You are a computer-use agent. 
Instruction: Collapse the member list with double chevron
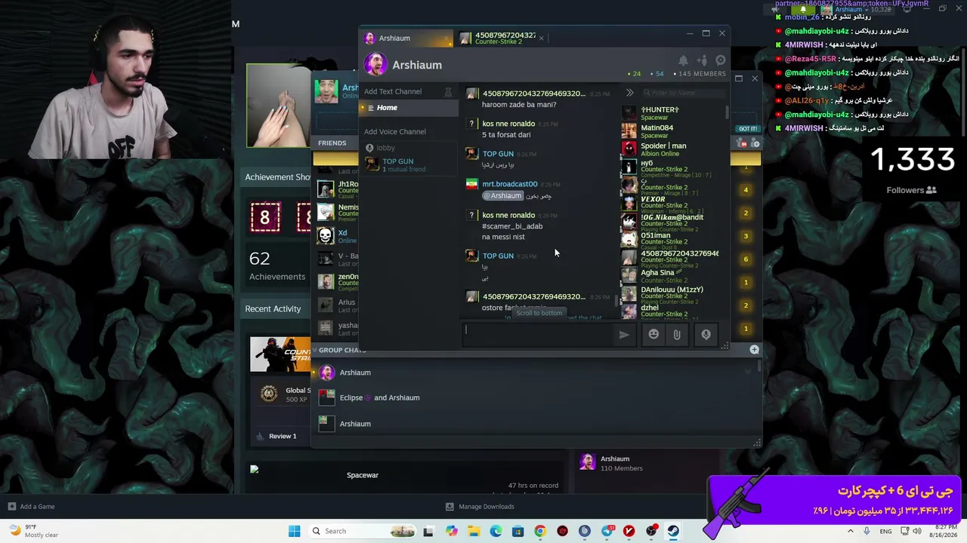click(x=629, y=93)
